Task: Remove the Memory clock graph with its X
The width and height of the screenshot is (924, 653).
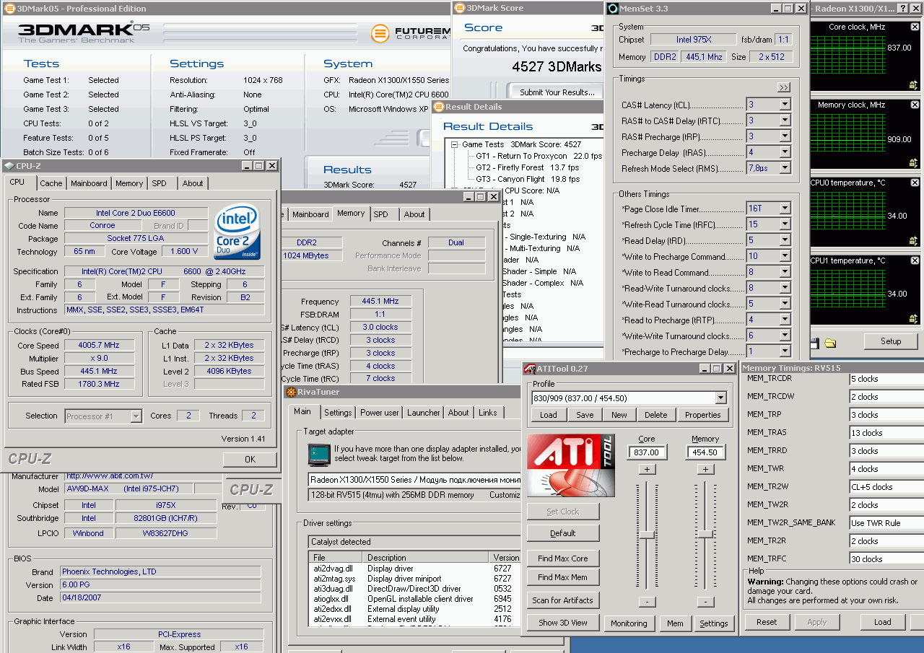Action: [x=915, y=105]
